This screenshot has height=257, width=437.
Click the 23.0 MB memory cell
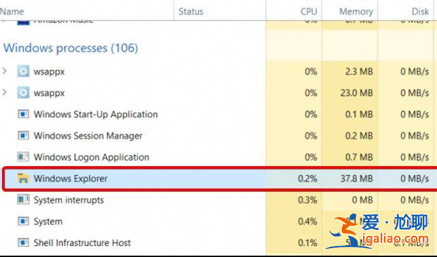[x=356, y=93]
